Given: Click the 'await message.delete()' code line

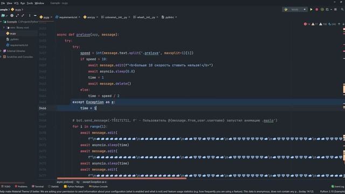Looking at the screenshot, I should coord(109,84).
